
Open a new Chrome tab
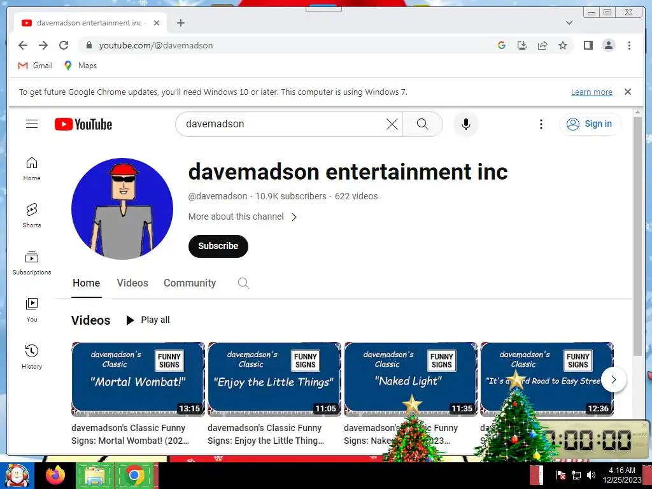(x=180, y=23)
